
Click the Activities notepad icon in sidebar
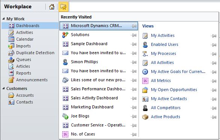pos(11,32)
